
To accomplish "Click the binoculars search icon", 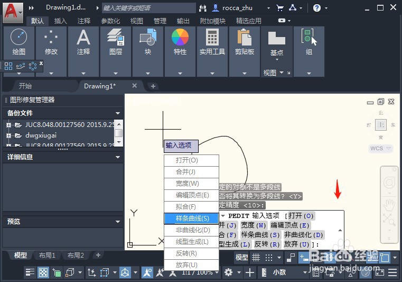I will pos(203,8).
